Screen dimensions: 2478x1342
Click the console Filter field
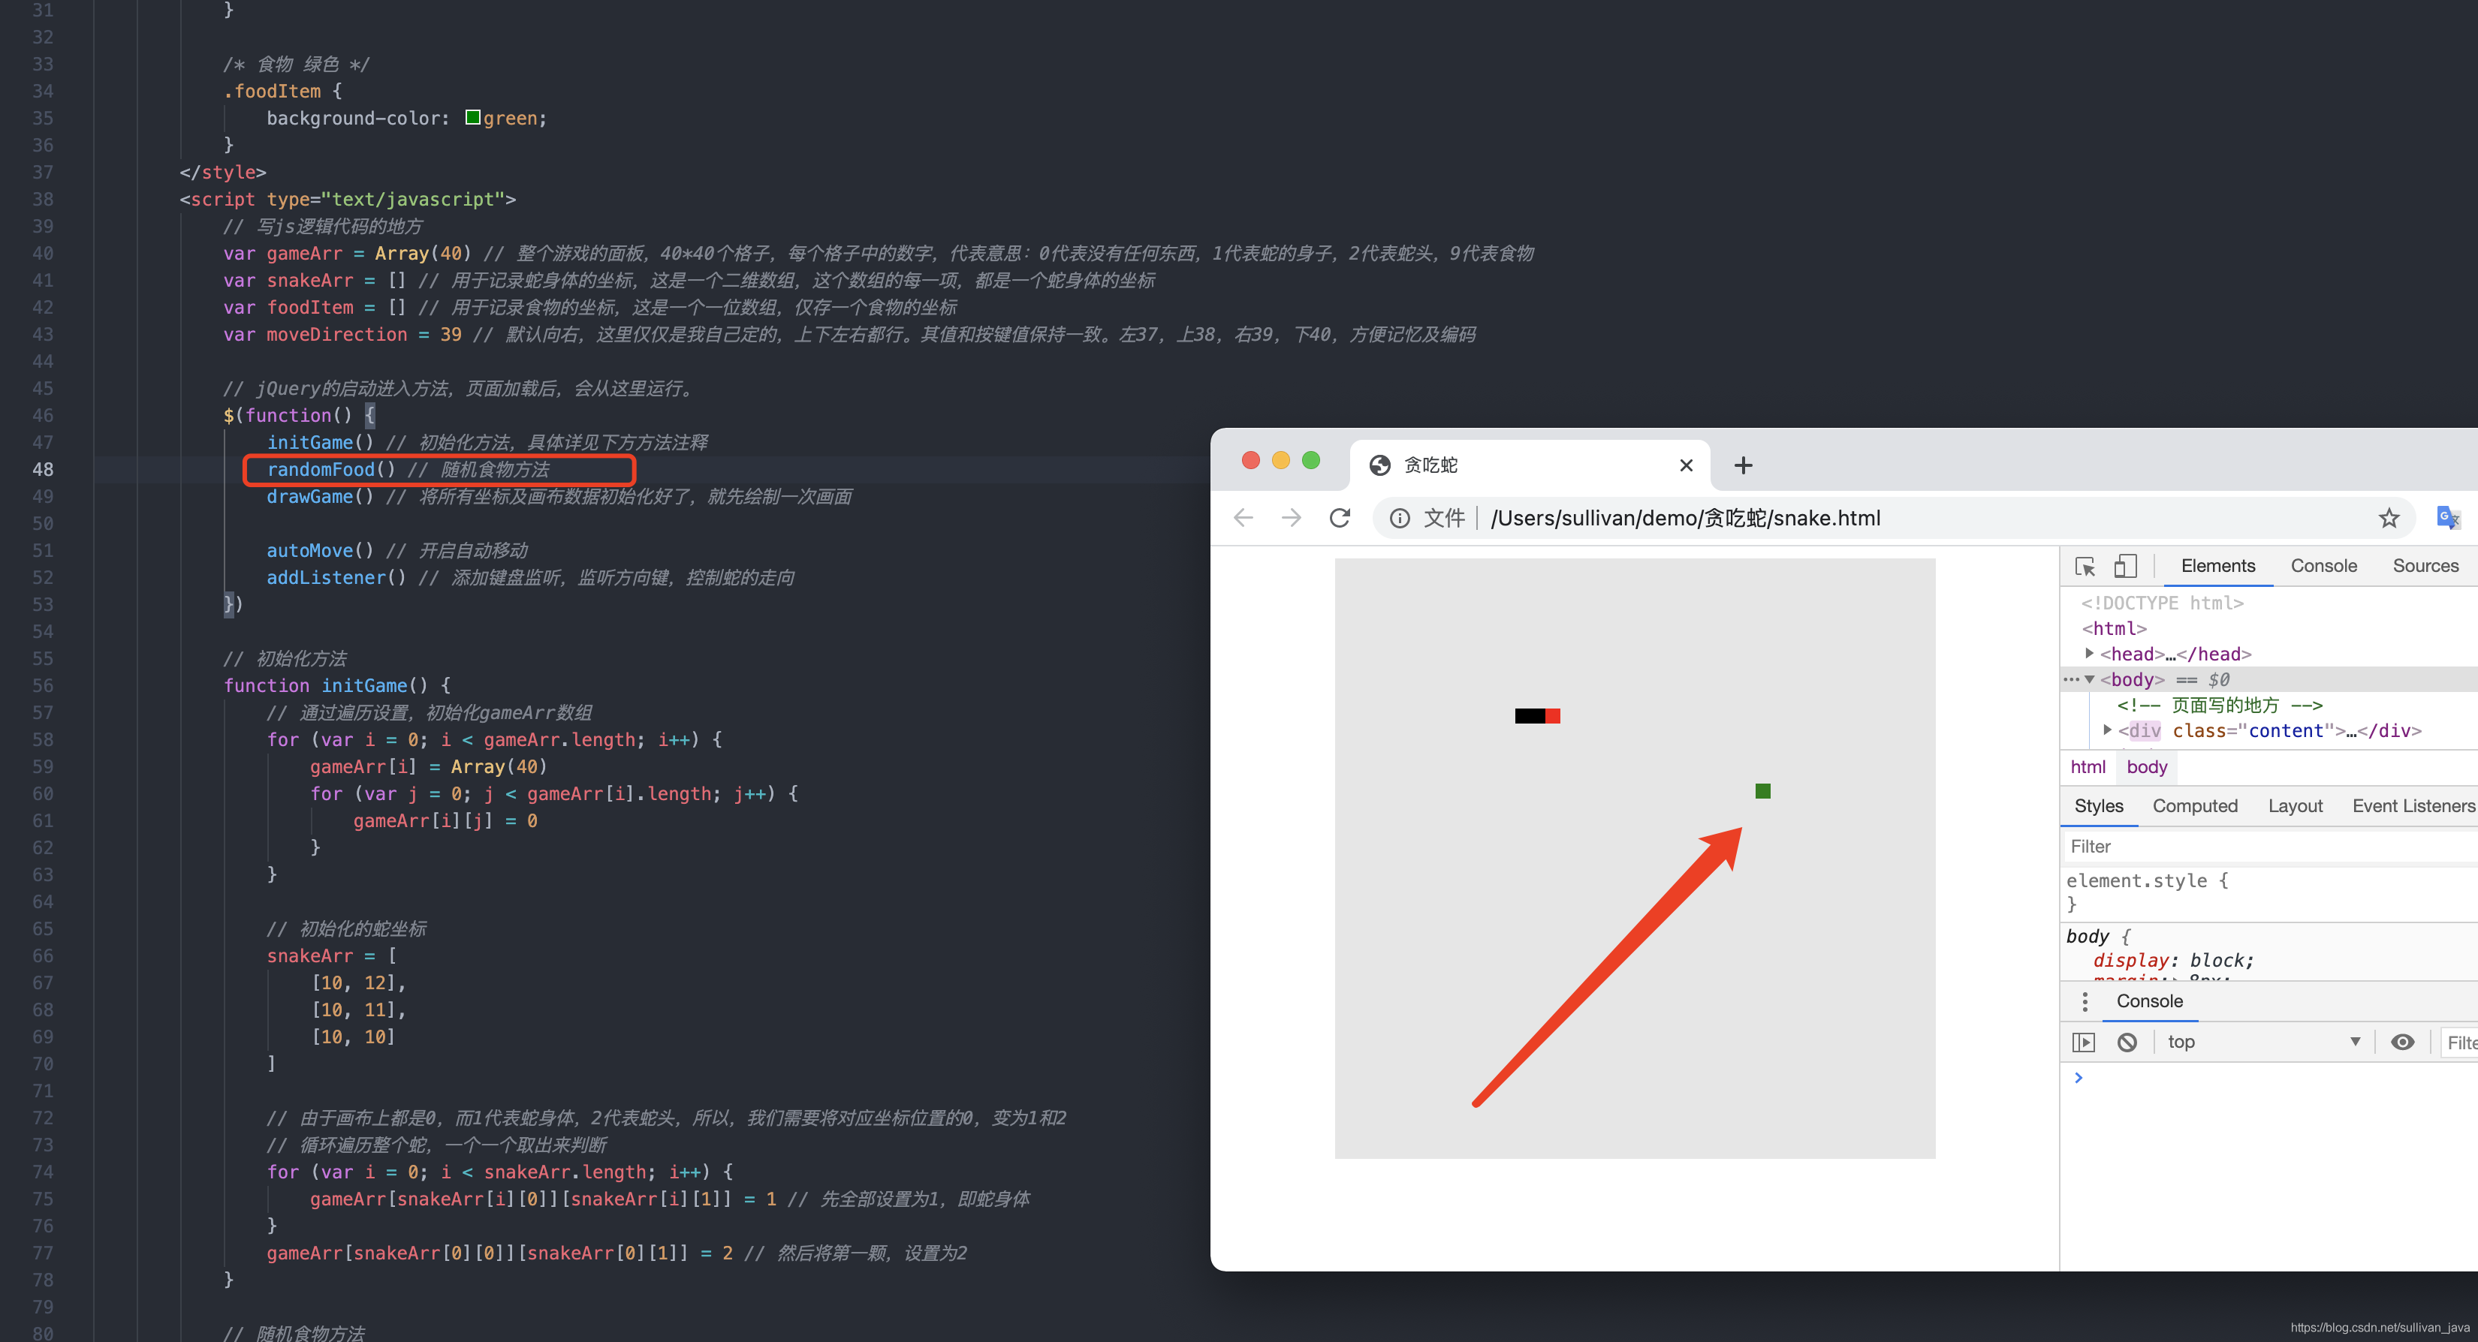pos(2461,1043)
